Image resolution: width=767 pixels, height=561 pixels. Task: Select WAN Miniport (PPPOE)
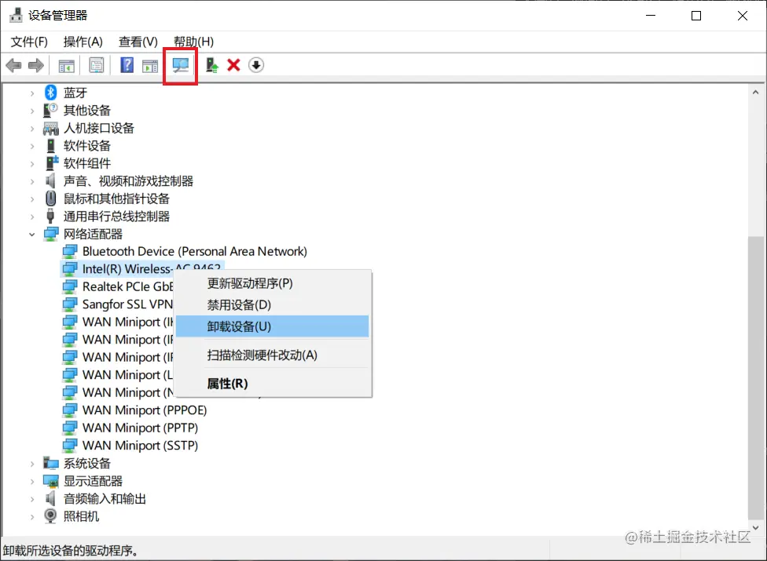tap(145, 410)
